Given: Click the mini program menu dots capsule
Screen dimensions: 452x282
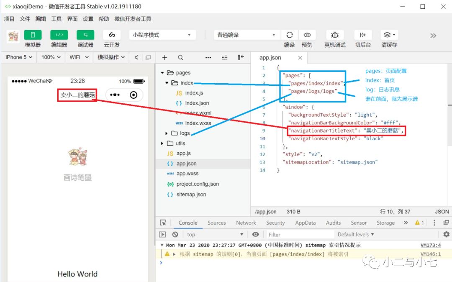Looking at the screenshot, I should click(x=115, y=95).
